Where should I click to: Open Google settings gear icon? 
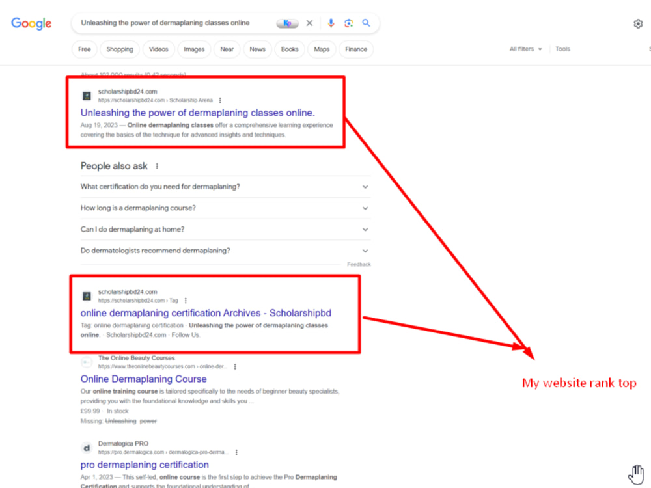638,24
